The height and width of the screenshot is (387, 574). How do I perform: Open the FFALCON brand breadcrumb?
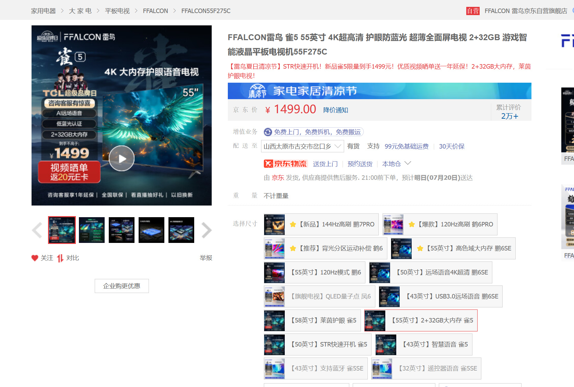(155, 11)
